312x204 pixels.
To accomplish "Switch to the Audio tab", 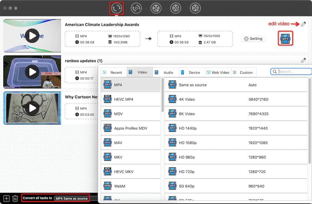I will click(165, 72).
